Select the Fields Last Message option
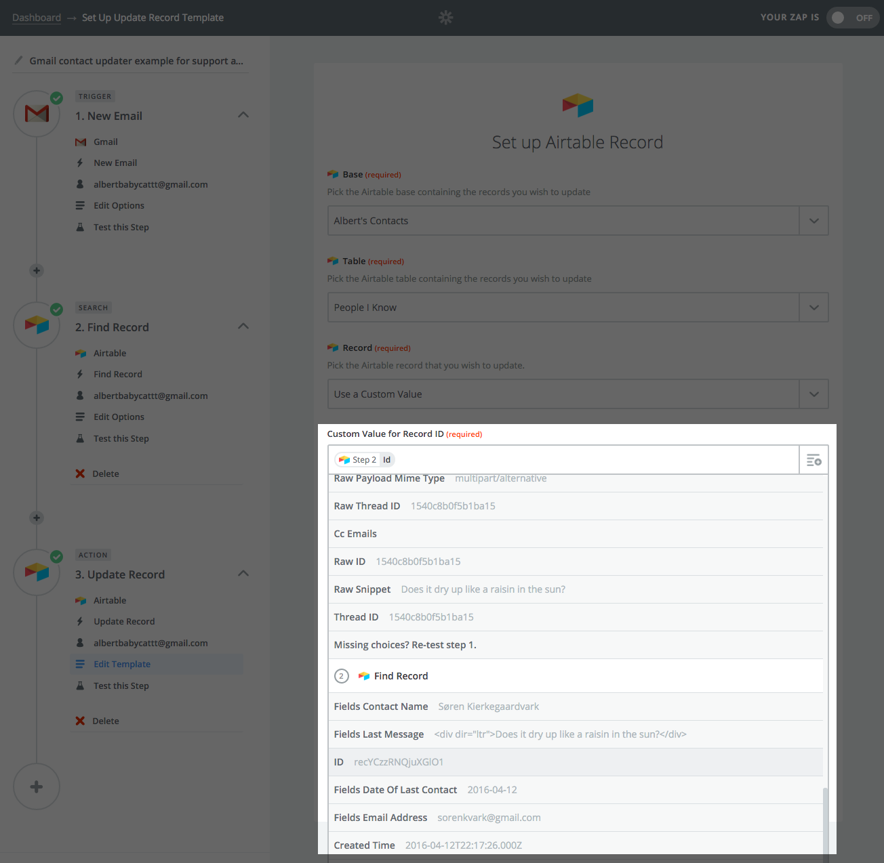 click(x=576, y=734)
